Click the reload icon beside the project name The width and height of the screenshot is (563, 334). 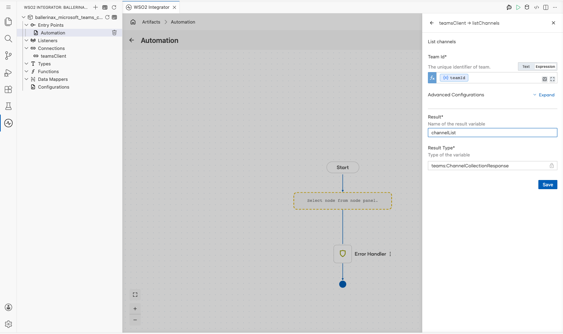[x=107, y=17]
